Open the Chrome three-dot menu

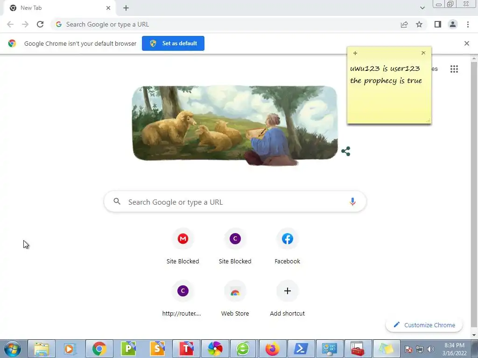pyautogui.click(x=468, y=24)
